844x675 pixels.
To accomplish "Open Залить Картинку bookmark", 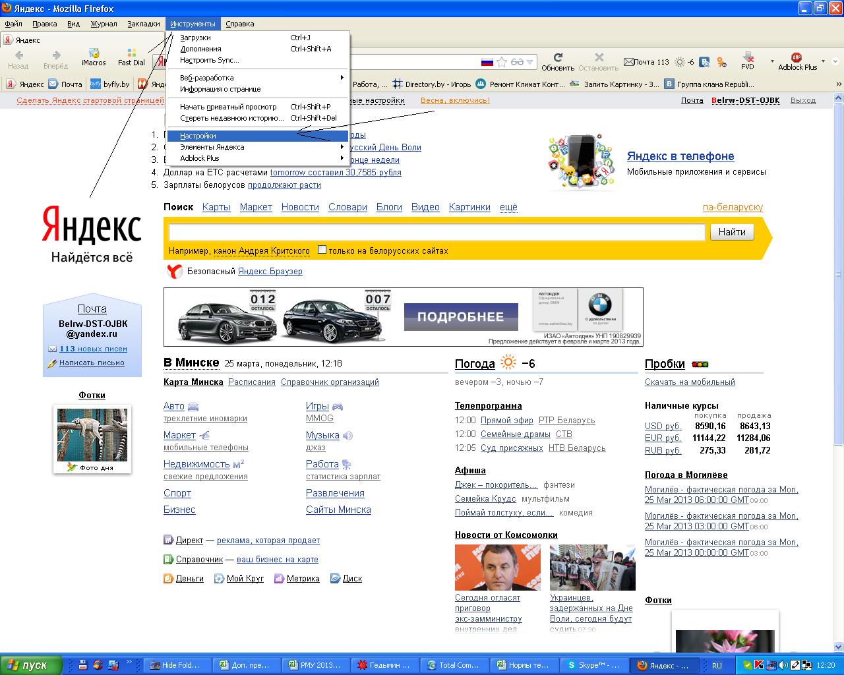I will pos(615,84).
